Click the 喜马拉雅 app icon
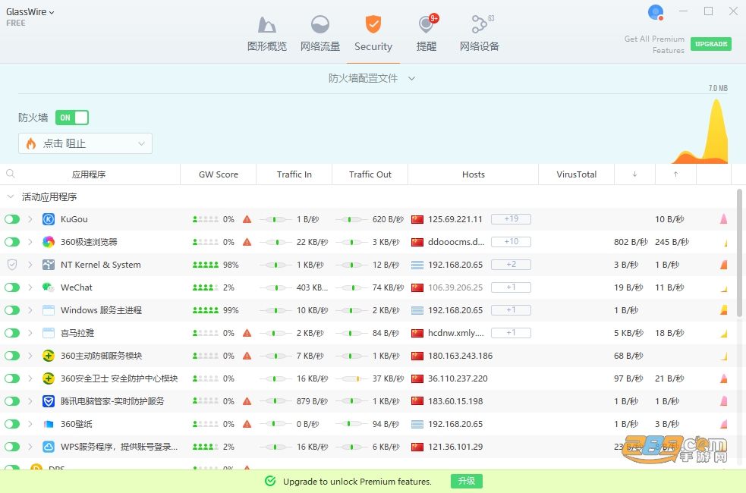The image size is (746, 493). (49, 333)
